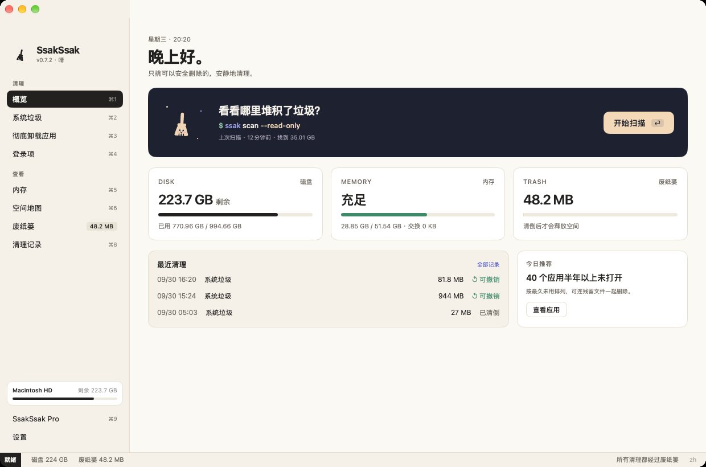This screenshot has height=467, width=706.
Task: Click the 晚上好 greeting heading
Action: 176,57
